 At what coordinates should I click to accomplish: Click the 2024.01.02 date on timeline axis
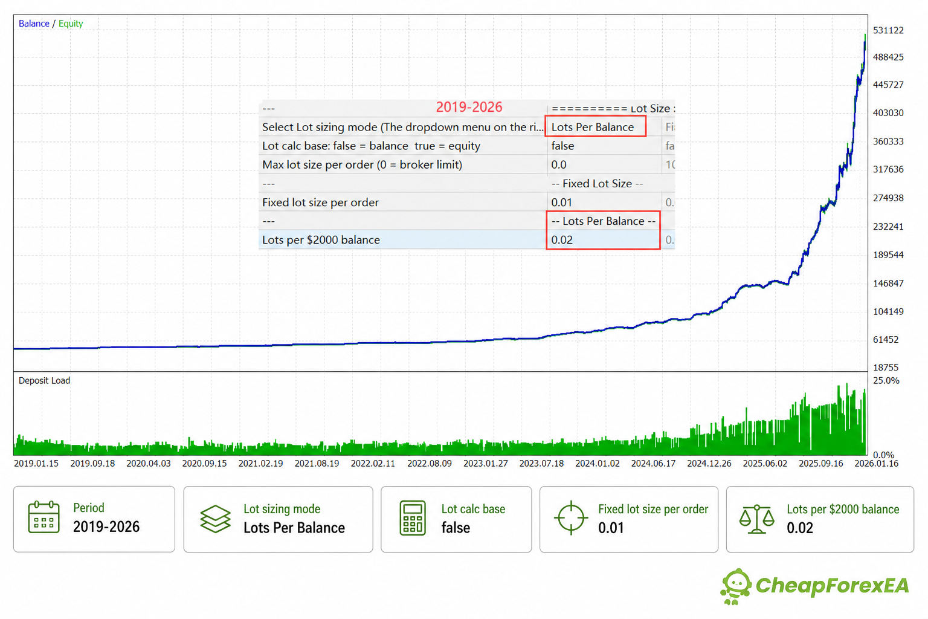pyautogui.click(x=597, y=463)
